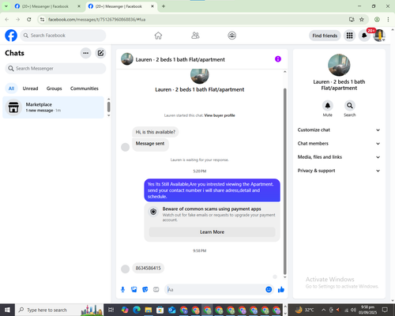Click the 'Hi, is this available?' message
The width and height of the screenshot is (395, 316).
[x=156, y=132]
